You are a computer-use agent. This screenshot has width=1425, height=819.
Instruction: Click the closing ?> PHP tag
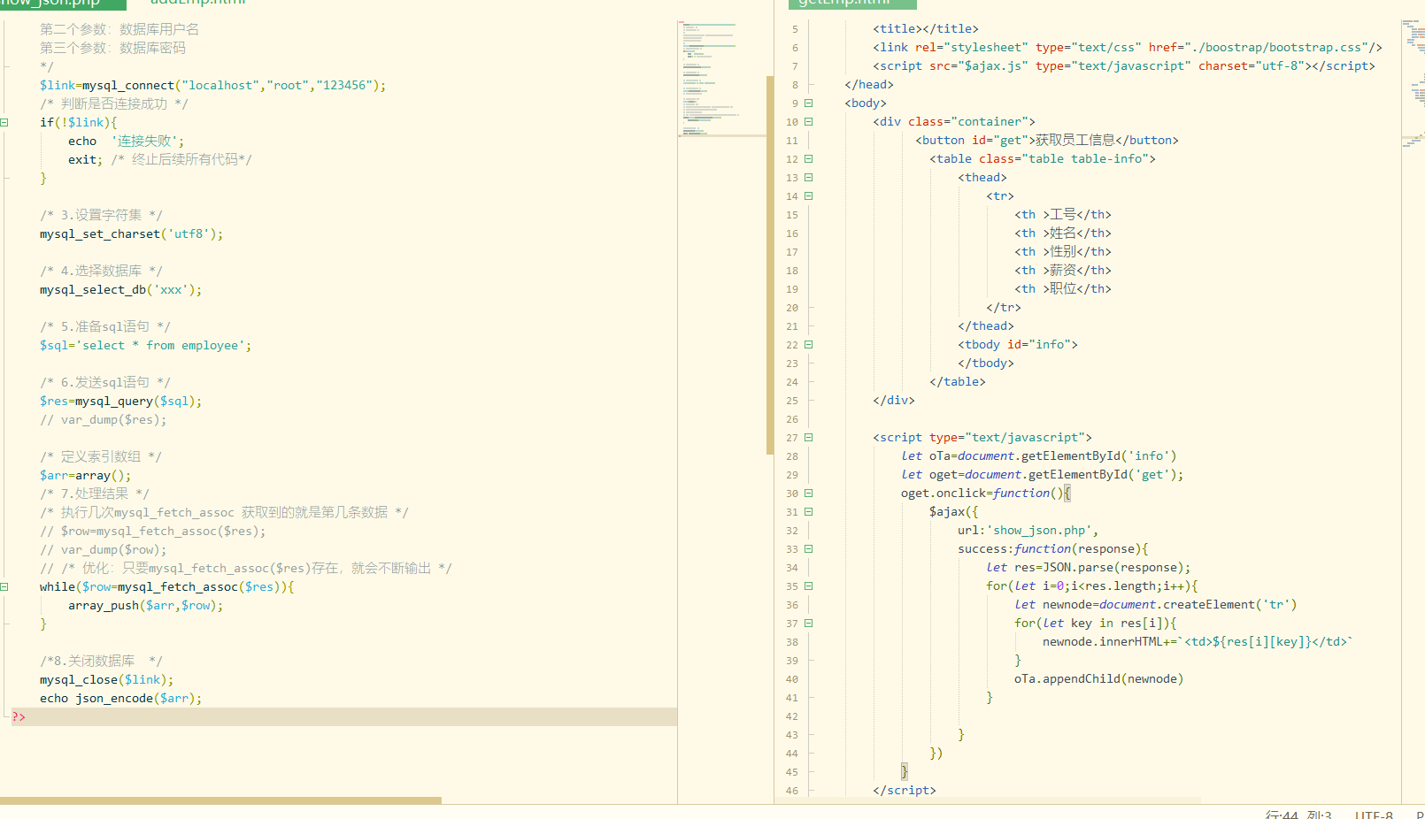[x=19, y=717]
